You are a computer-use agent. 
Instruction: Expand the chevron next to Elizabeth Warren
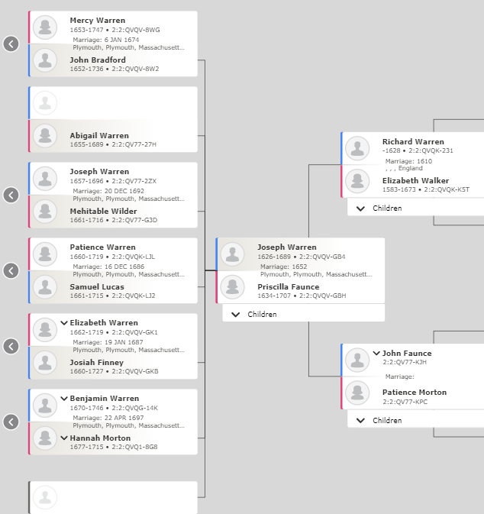[x=64, y=323]
